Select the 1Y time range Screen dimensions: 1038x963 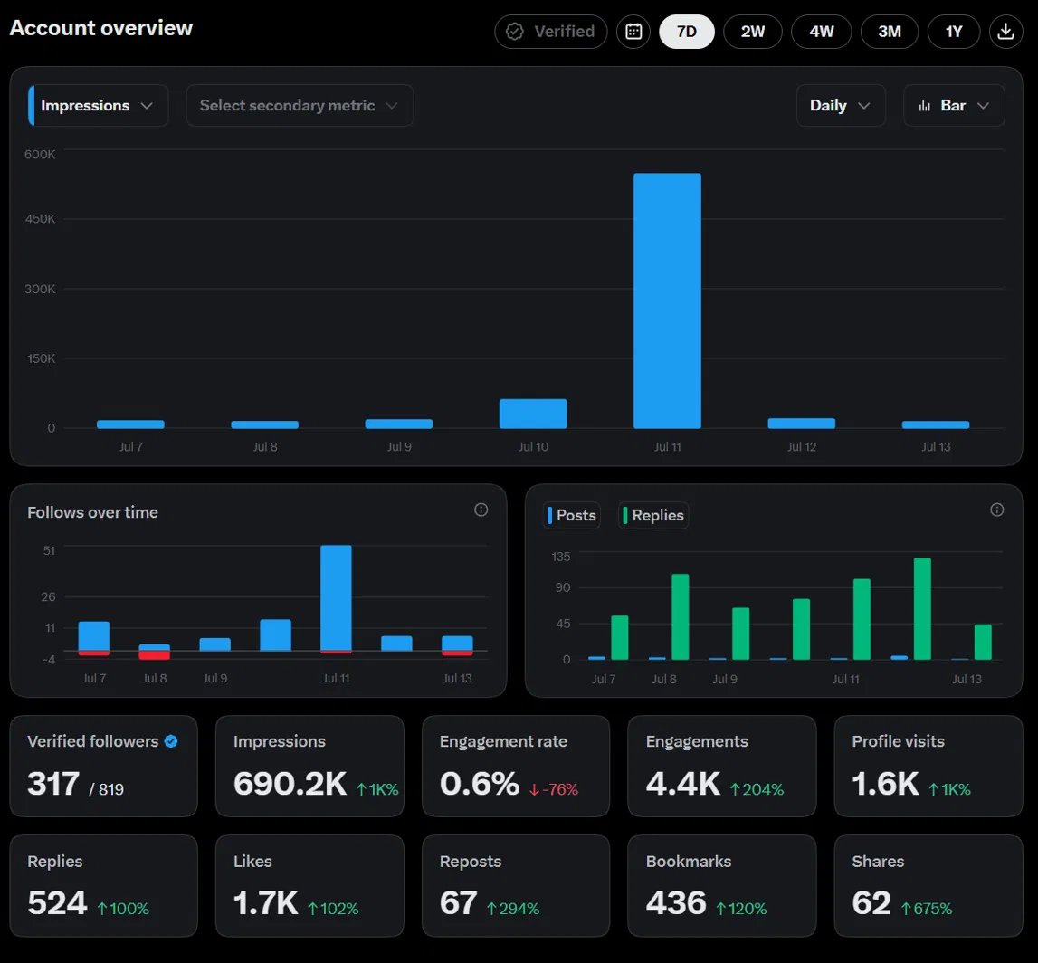pos(954,31)
